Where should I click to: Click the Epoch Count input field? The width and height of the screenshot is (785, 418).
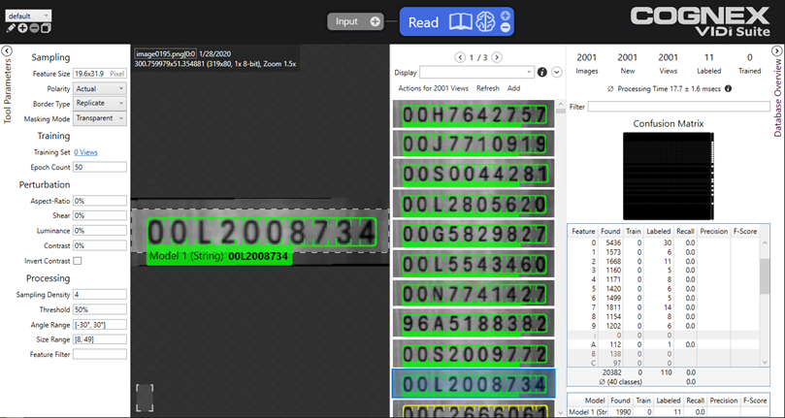pyautogui.click(x=100, y=167)
